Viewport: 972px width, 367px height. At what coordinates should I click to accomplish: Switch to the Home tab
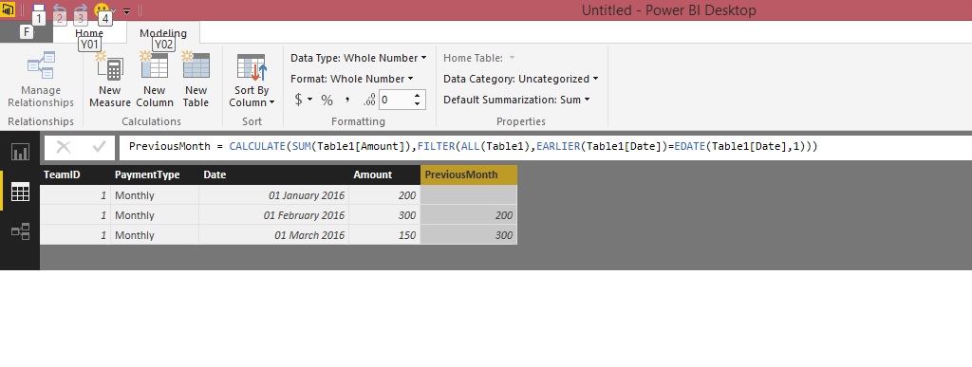point(89,33)
